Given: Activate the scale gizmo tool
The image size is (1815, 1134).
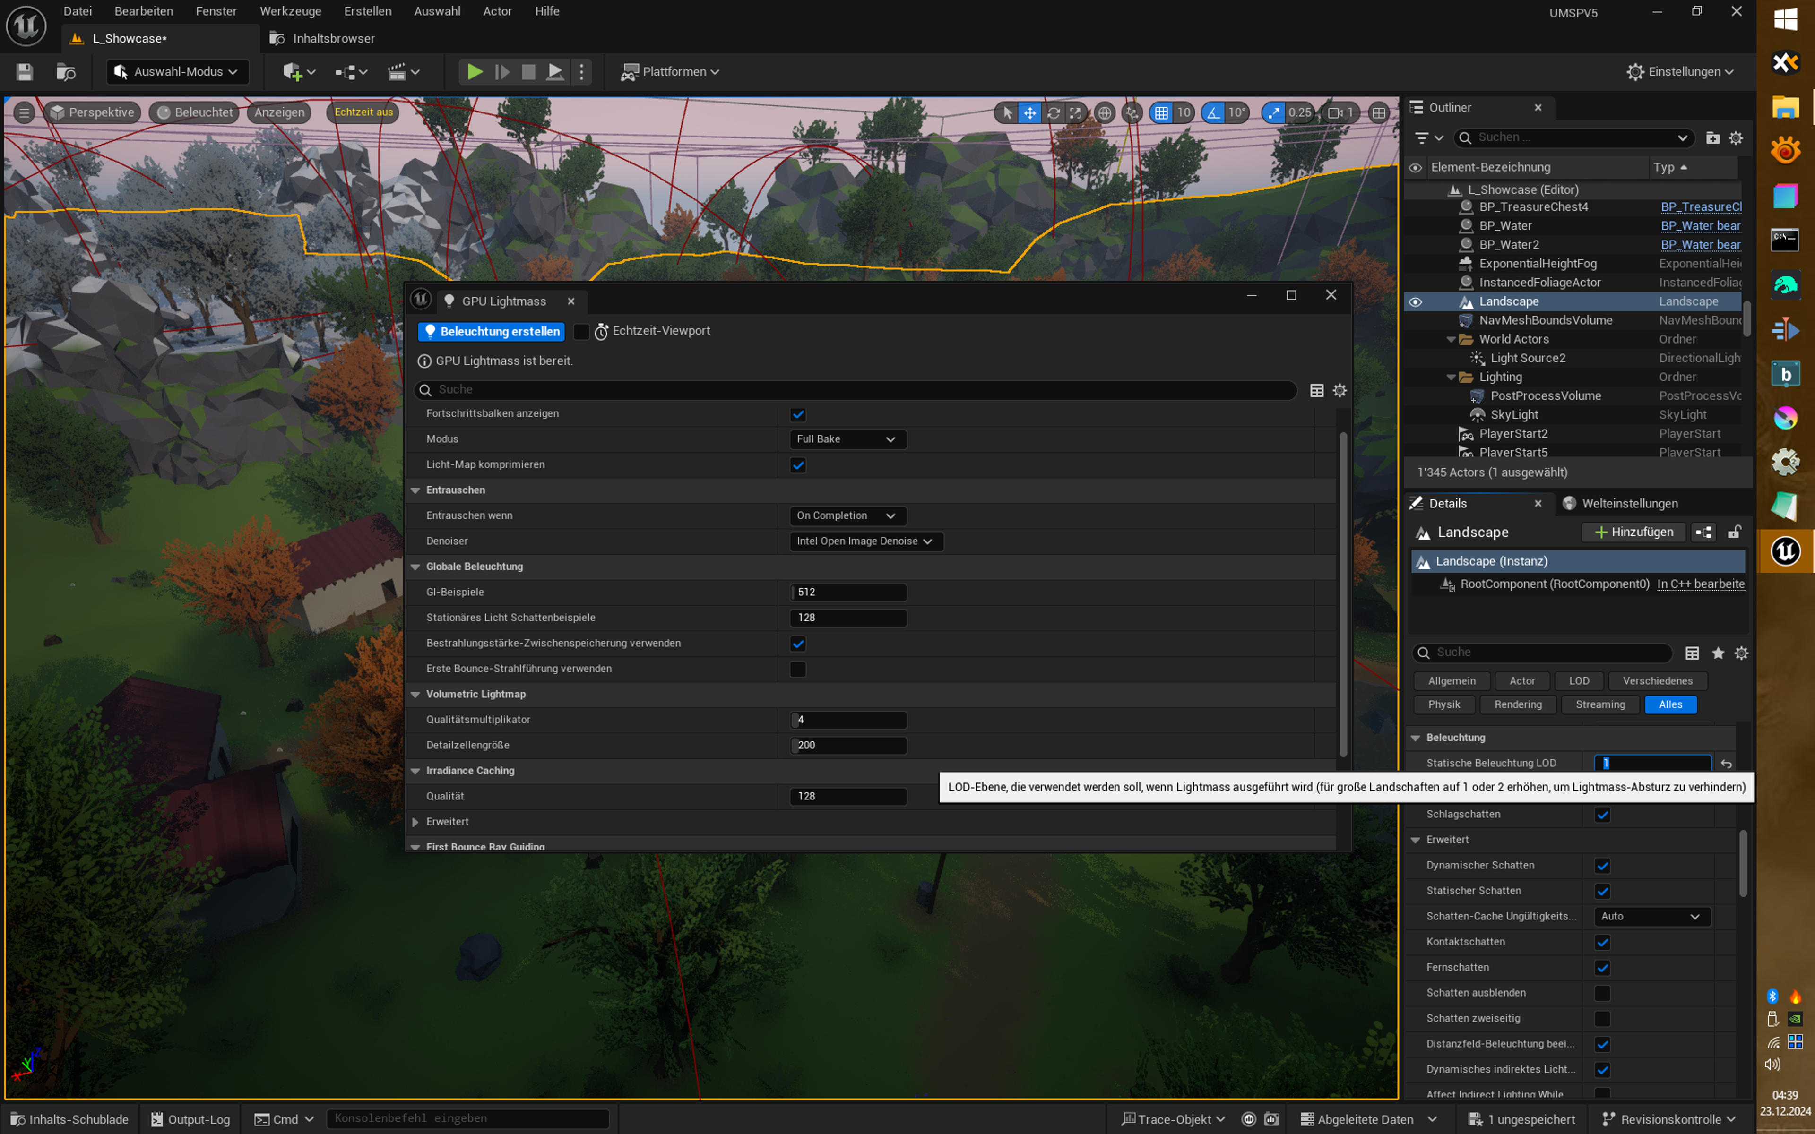Looking at the screenshot, I should (1075, 112).
